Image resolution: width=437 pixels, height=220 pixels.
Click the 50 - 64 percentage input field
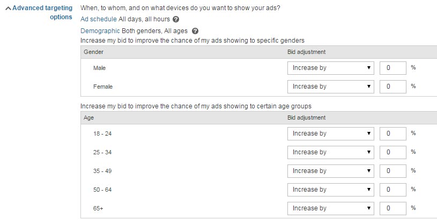(x=392, y=190)
